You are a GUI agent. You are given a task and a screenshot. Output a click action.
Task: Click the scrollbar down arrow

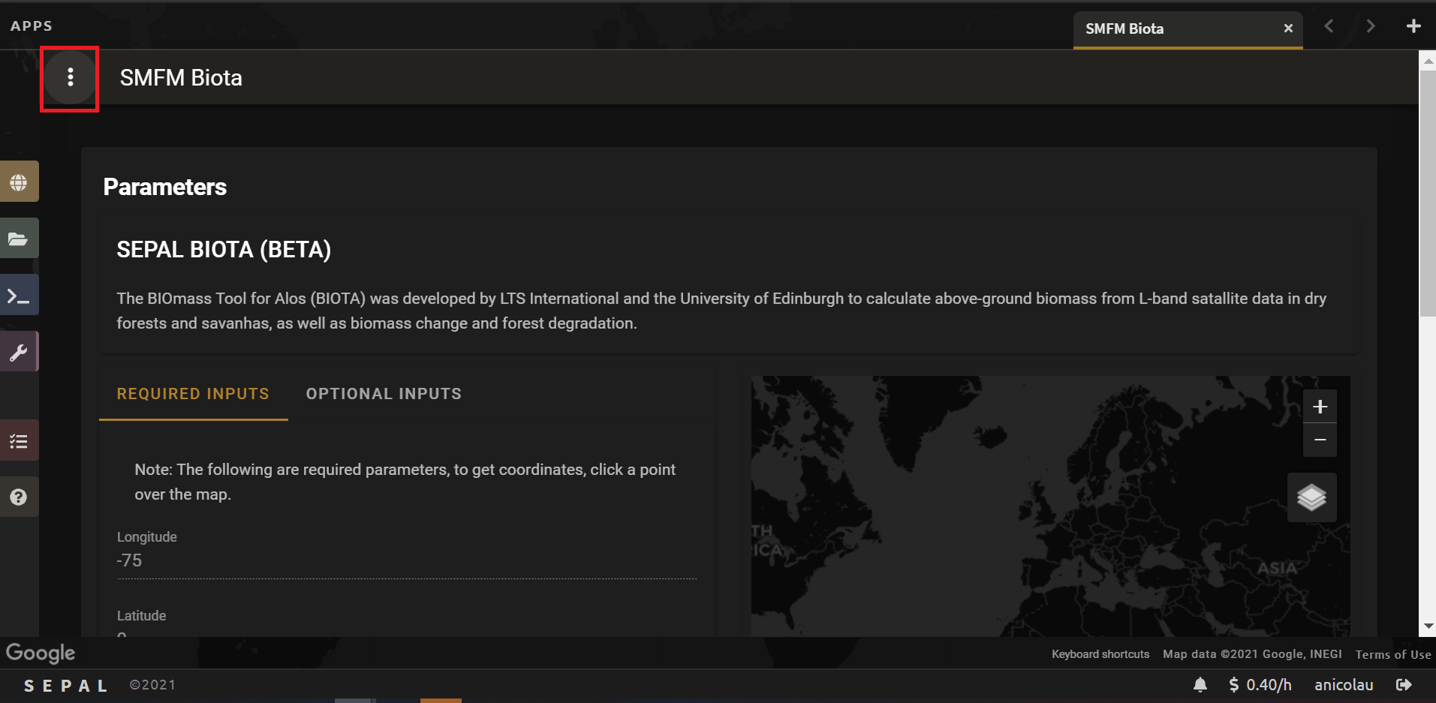[1428, 626]
